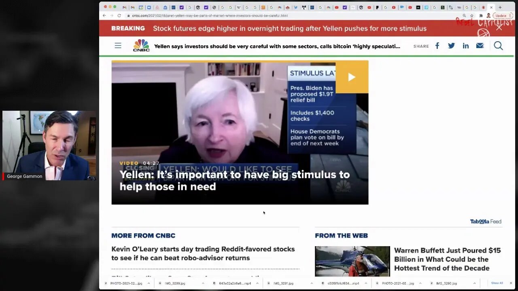Expand options for d335f1b1cf634 mp4 download
The image size is (518, 291).
point(365,283)
